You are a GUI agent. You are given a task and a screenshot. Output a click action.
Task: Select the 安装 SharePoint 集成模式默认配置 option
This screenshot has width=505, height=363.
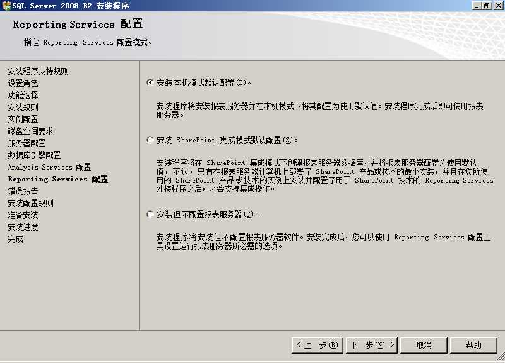pyautogui.click(x=150, y=140)
